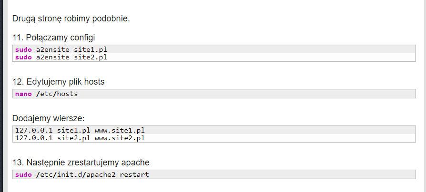Click the heading "13. Następnie zrestartujemy apache"
Image resolution: width=426 pixels, height=192 pixels.
tap(81, 163)
